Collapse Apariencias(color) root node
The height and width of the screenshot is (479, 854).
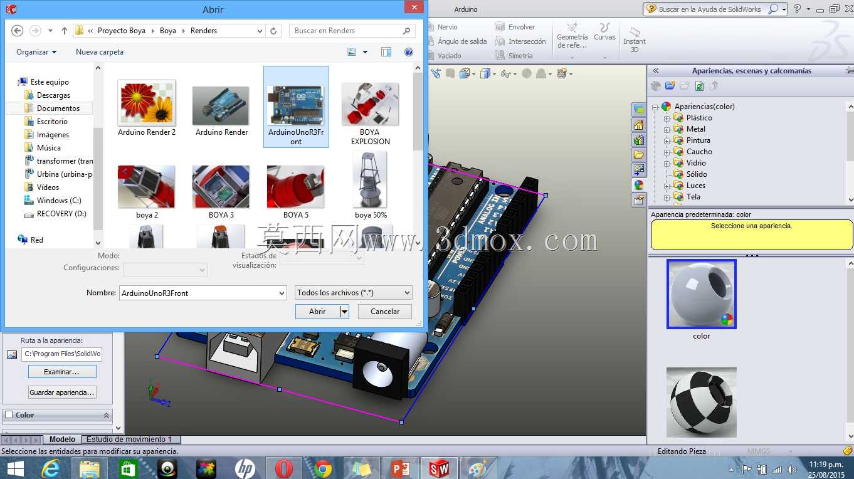tap(655, 107)
